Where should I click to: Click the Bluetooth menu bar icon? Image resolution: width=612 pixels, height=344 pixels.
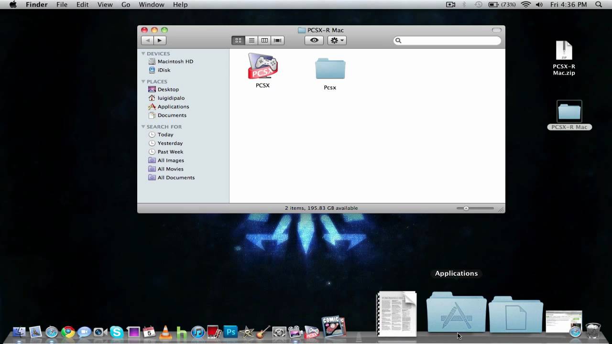[x=464, y=5]
